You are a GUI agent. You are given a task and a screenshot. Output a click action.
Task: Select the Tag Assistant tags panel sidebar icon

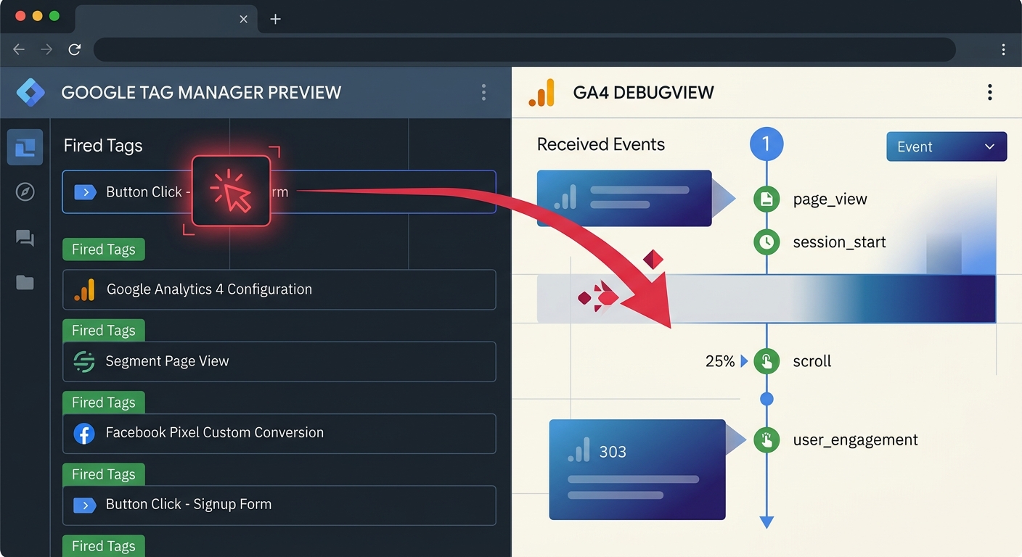(25, 147)
